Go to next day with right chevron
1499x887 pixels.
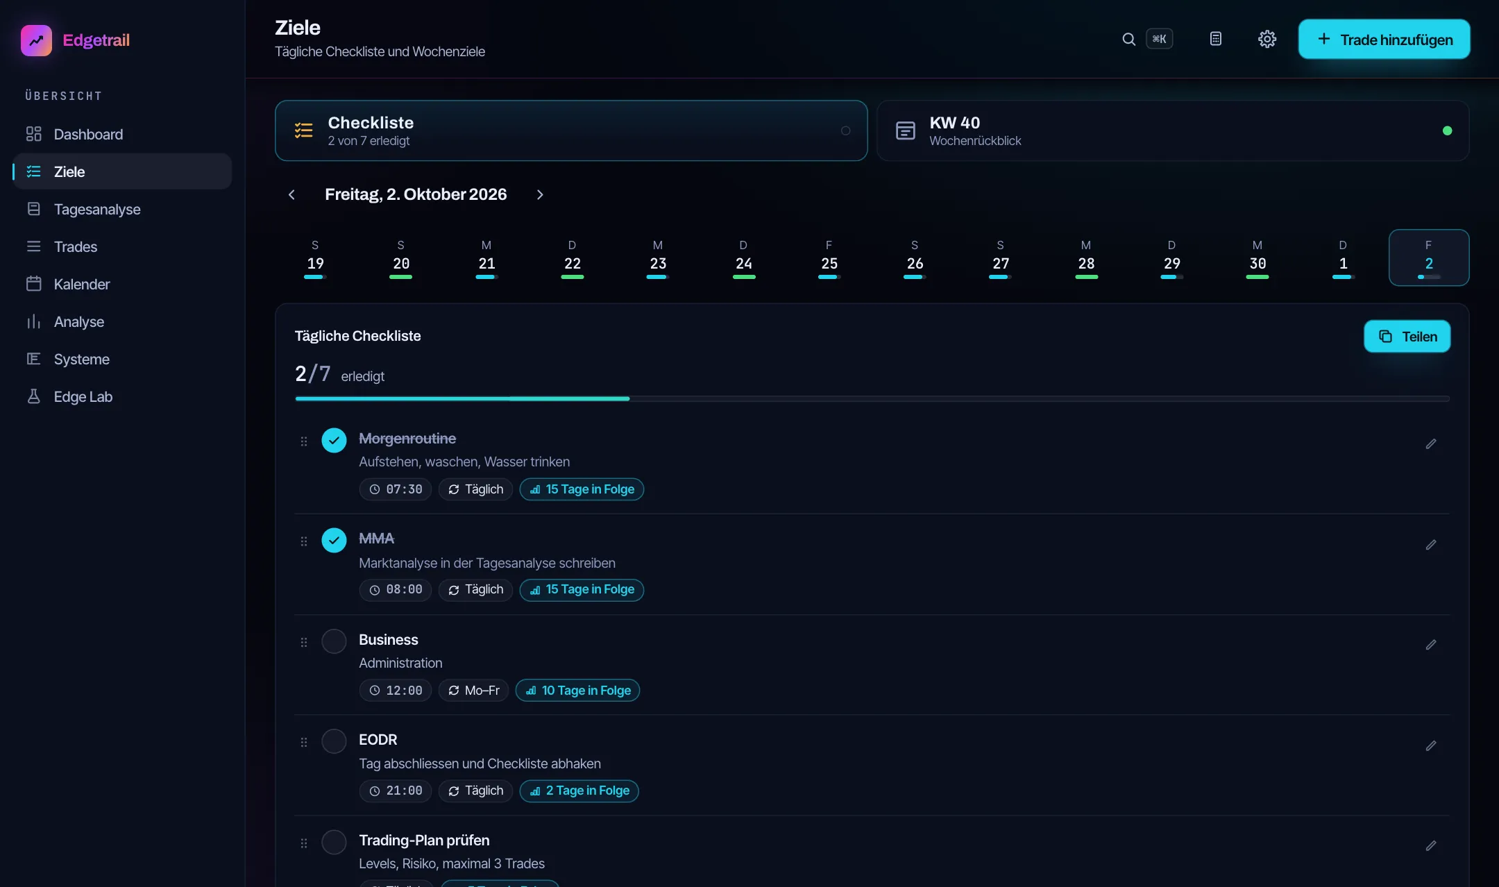tap(540, 194)
